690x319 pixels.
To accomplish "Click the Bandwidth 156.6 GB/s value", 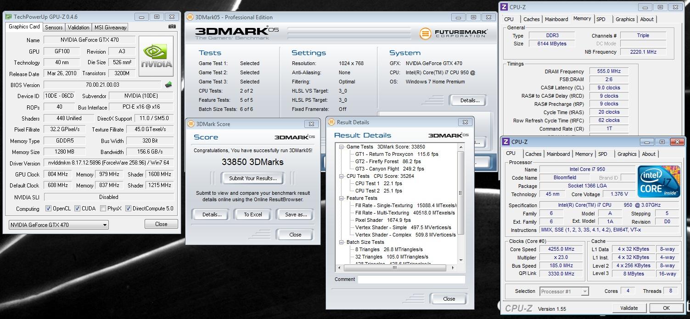I will coord(150,152).
